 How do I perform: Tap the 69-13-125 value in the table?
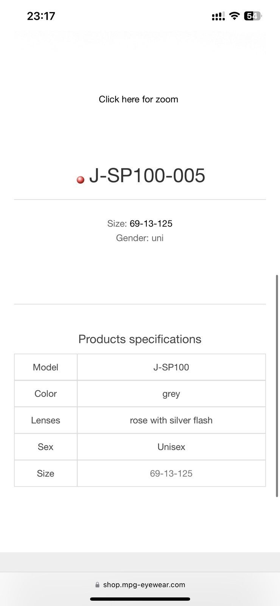point(171,473)
